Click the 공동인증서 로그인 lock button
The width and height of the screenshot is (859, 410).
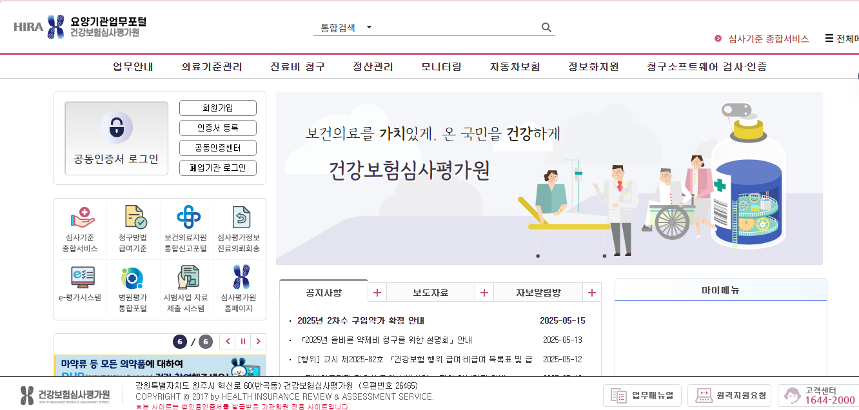point(116,138)
